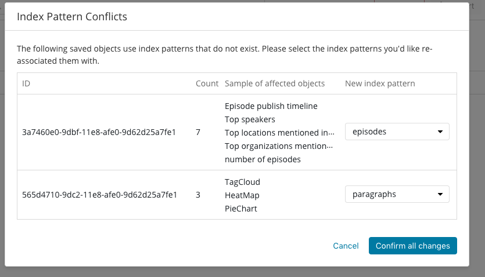The width and height of the screenshot is (485, 277).
Task: Select the ID starting with 565d4710
Action: coord(99,195)
